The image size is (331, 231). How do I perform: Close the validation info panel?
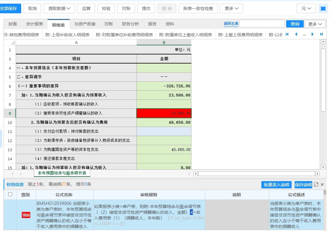click(x=322, y=184)
